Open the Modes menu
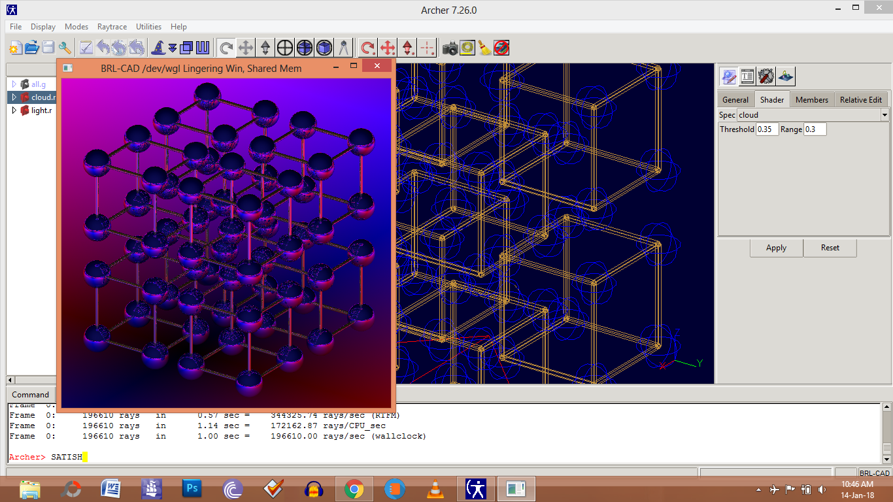Screen dimensions: 893x502 tap(76, 27)
